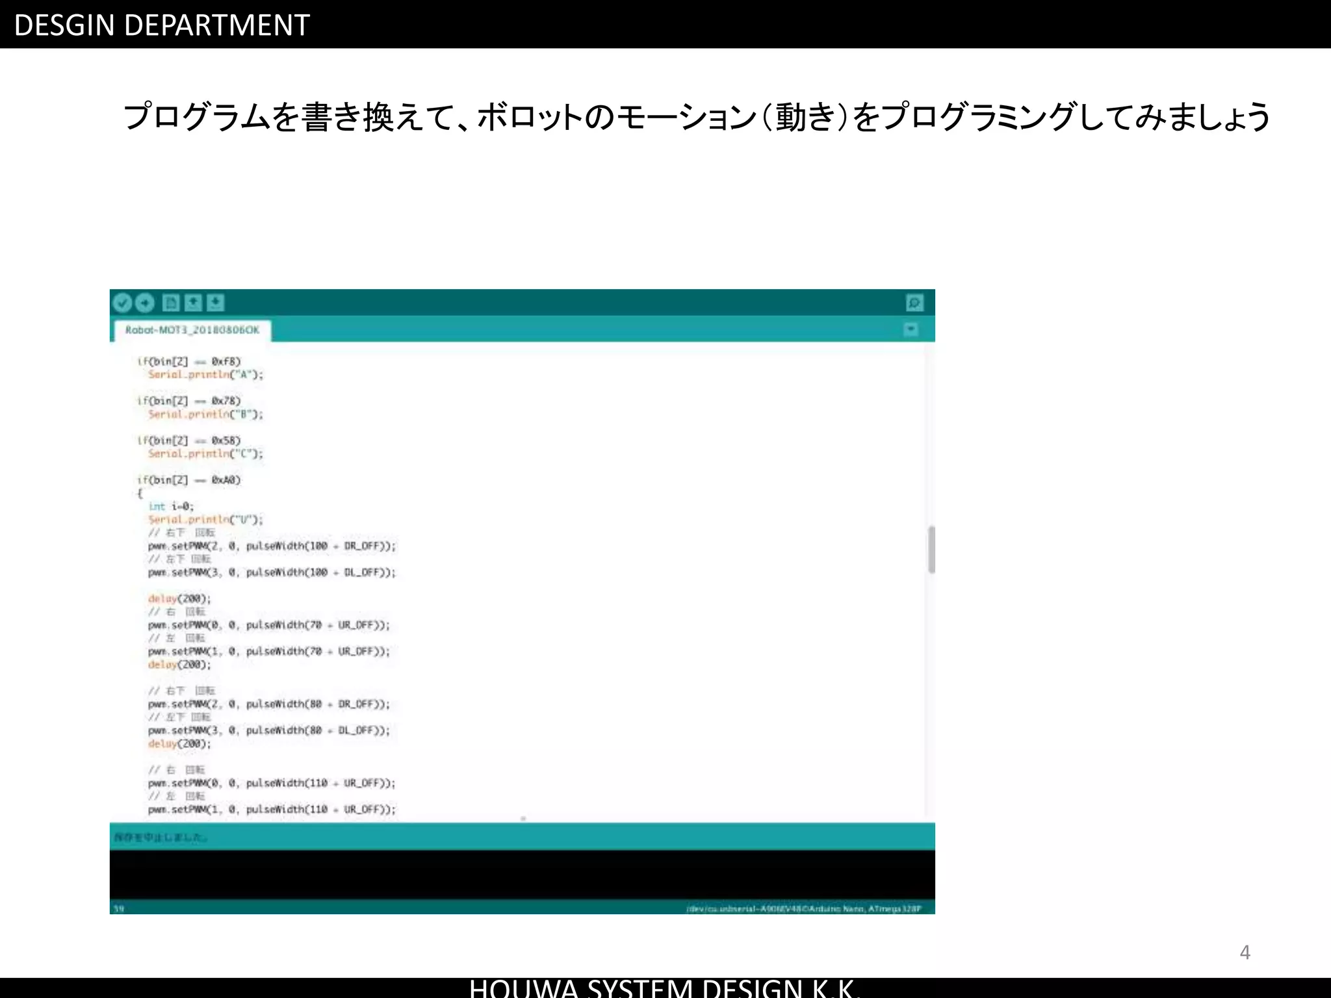The height and width of the screenshot is (998, 1331).
Task: Click the line Serial.println("C");
Action: click(x=205, y=454)
